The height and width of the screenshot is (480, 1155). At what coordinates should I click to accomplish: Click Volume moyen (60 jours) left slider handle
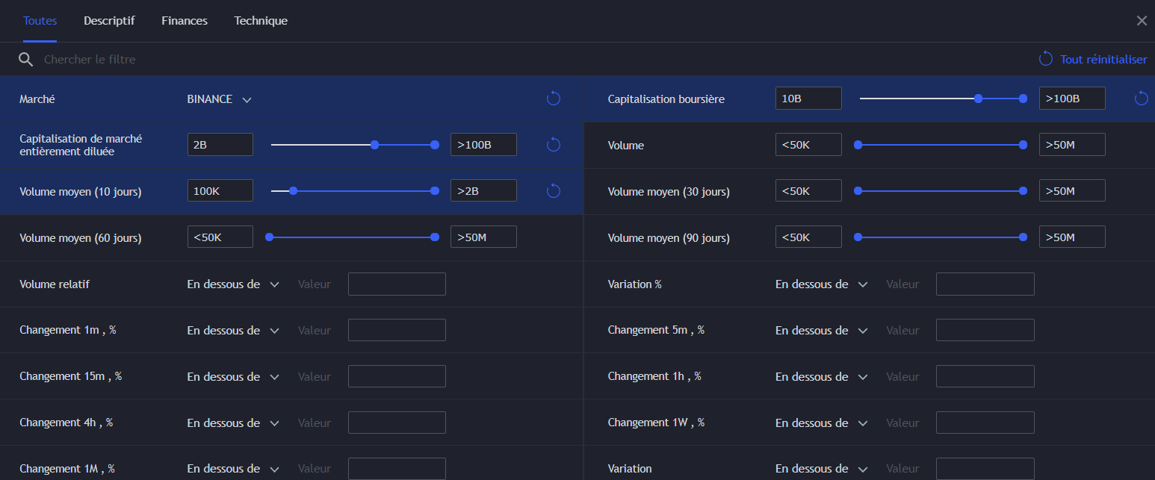point(270,237)
